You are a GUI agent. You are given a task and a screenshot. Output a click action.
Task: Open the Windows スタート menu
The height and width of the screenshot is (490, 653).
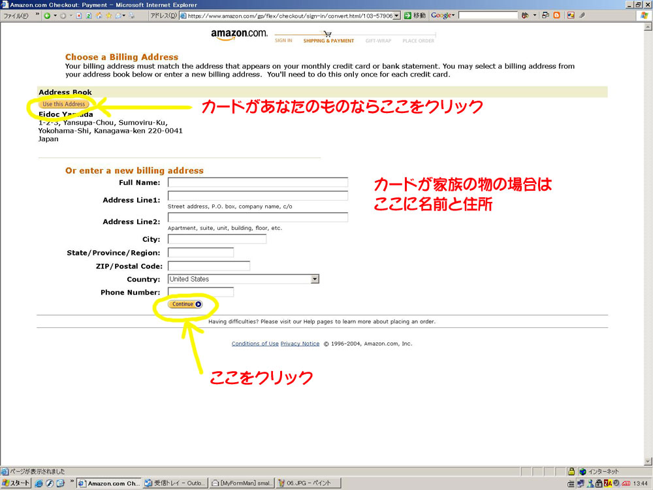[x=16, y=483]
